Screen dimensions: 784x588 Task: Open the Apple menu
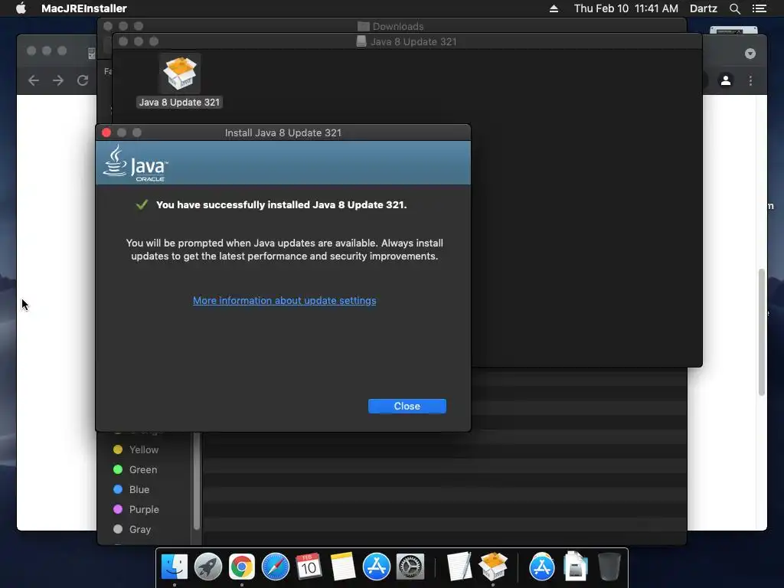(x=21, y=8)
